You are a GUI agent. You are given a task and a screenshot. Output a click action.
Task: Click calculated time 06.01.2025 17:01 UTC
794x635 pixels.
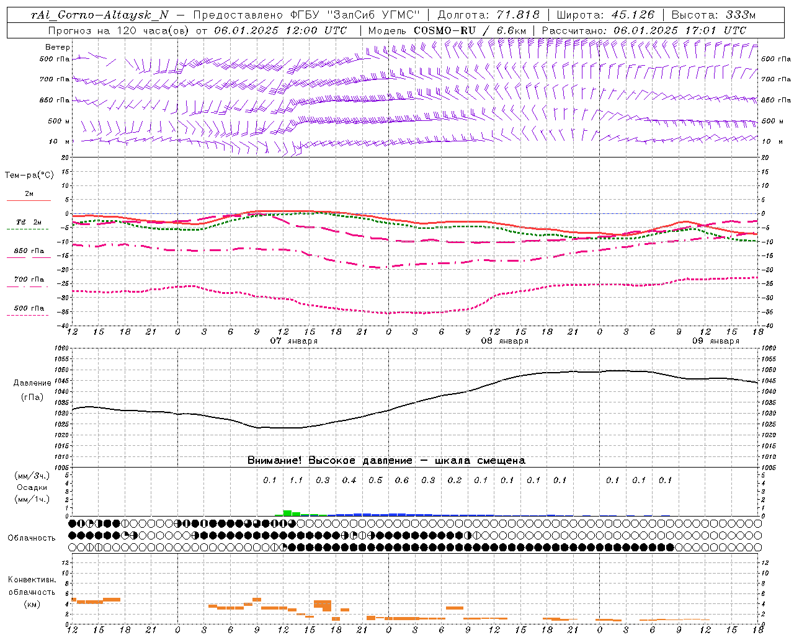[x=680, y=30]
